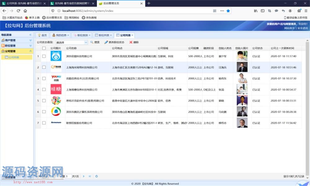310x186 pixels.
Task: Check the box for 深圳奇猫科技有限公司 row
Action: click(x=44, y=56)
